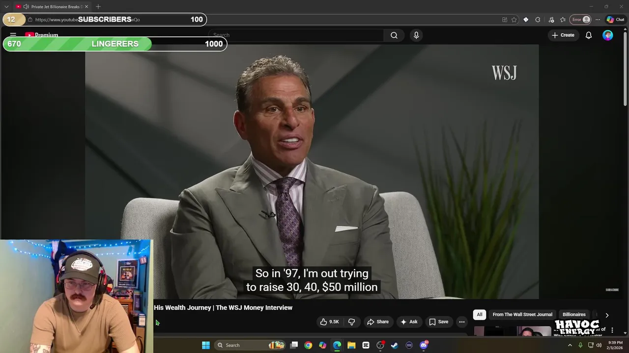Image resolution: width=629 pixels, height=353 pixels.
Task: Show more filter chips with right arrow
Action: (607, 315)
